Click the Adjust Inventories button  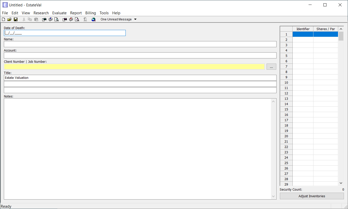tap(312, 196)
